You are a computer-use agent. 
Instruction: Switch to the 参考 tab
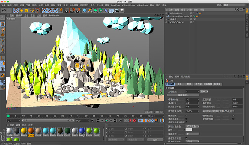[189, 84]
